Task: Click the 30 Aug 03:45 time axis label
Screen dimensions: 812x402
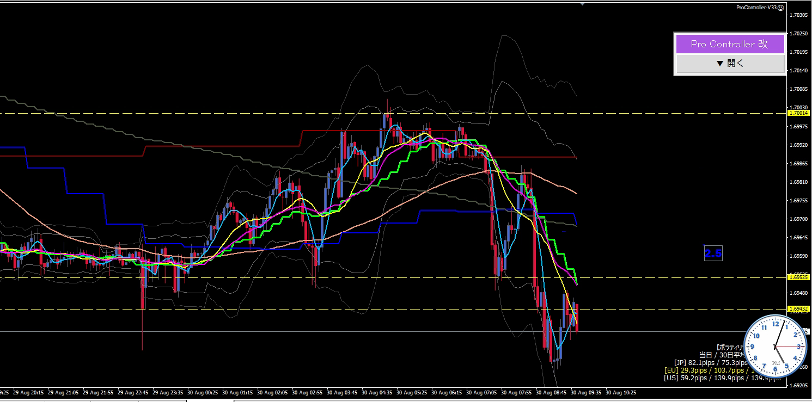Action: coord(342,392)
